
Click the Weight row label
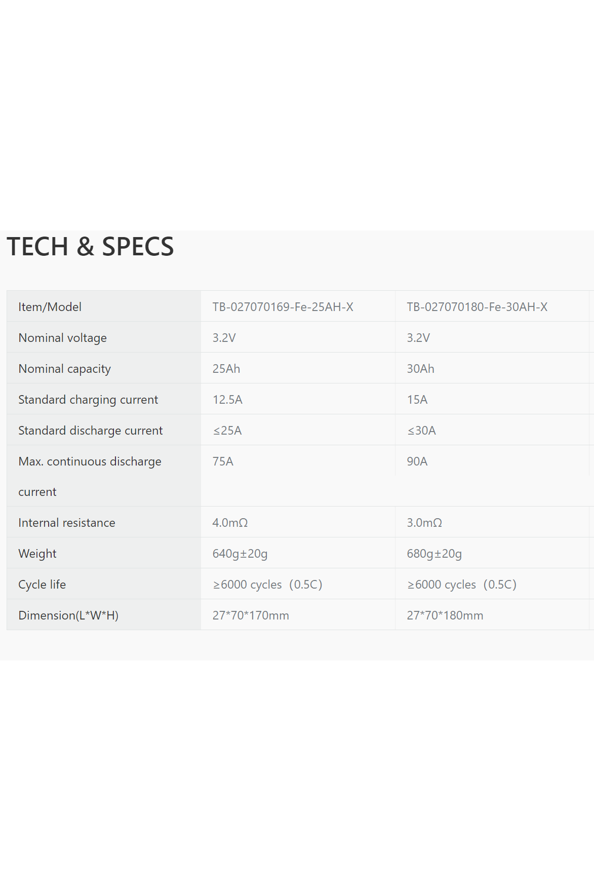(x=37, y=554)
